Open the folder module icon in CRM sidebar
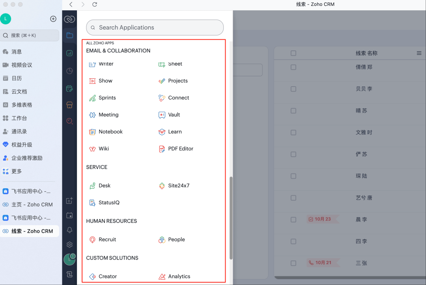Viewport: 426px width, 285px height. click(69, 35)
